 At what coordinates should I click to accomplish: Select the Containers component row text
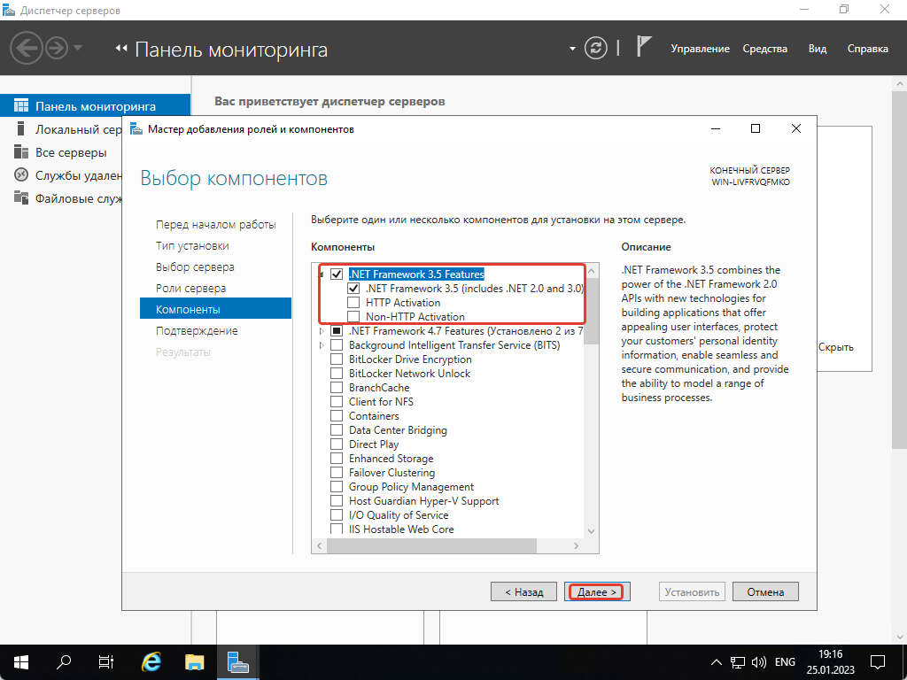pyautogui.click(x=374, y=416)
